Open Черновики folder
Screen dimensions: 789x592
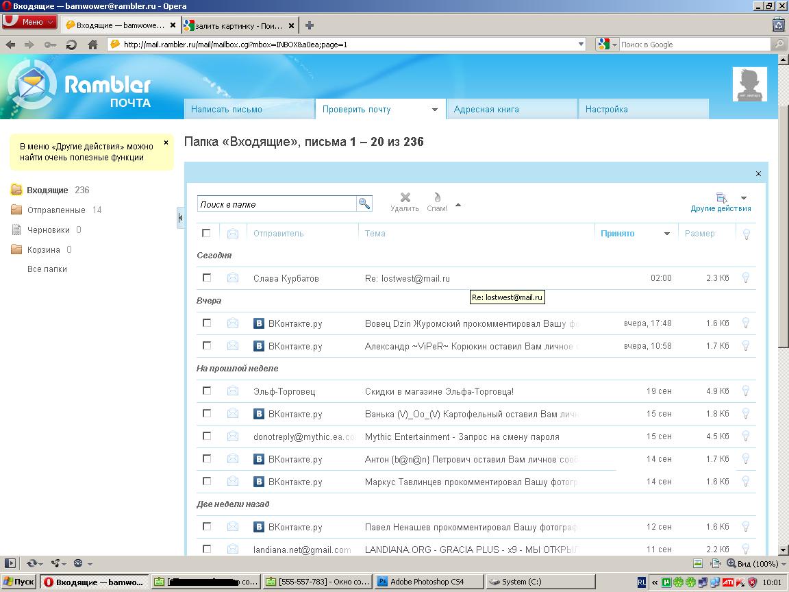pyautogui.click(x=49, y=230)
